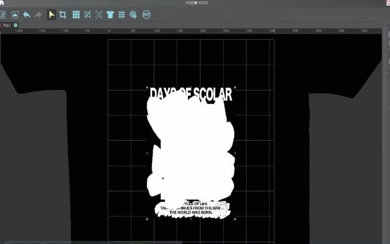
Task: Click the left-middle green selection handle
Action: (147, 153)
